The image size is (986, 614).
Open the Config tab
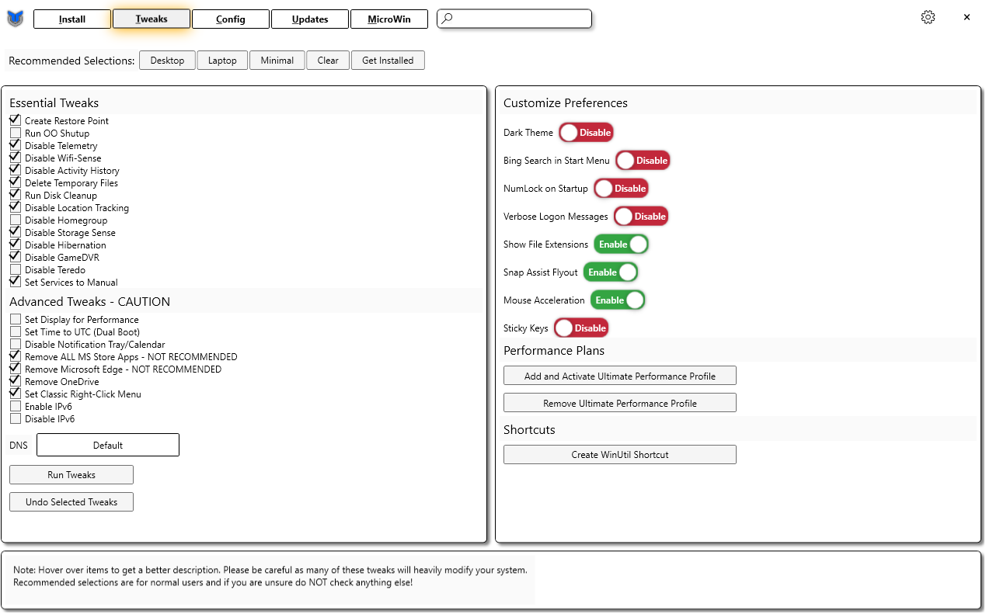(x=231, y=19)
